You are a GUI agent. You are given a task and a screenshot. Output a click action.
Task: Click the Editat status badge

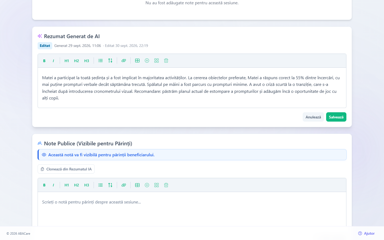tap(45, 46)
